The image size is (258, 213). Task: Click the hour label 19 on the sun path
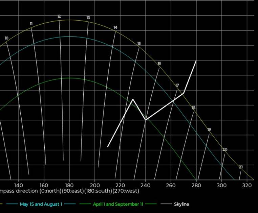click(209, 130)
